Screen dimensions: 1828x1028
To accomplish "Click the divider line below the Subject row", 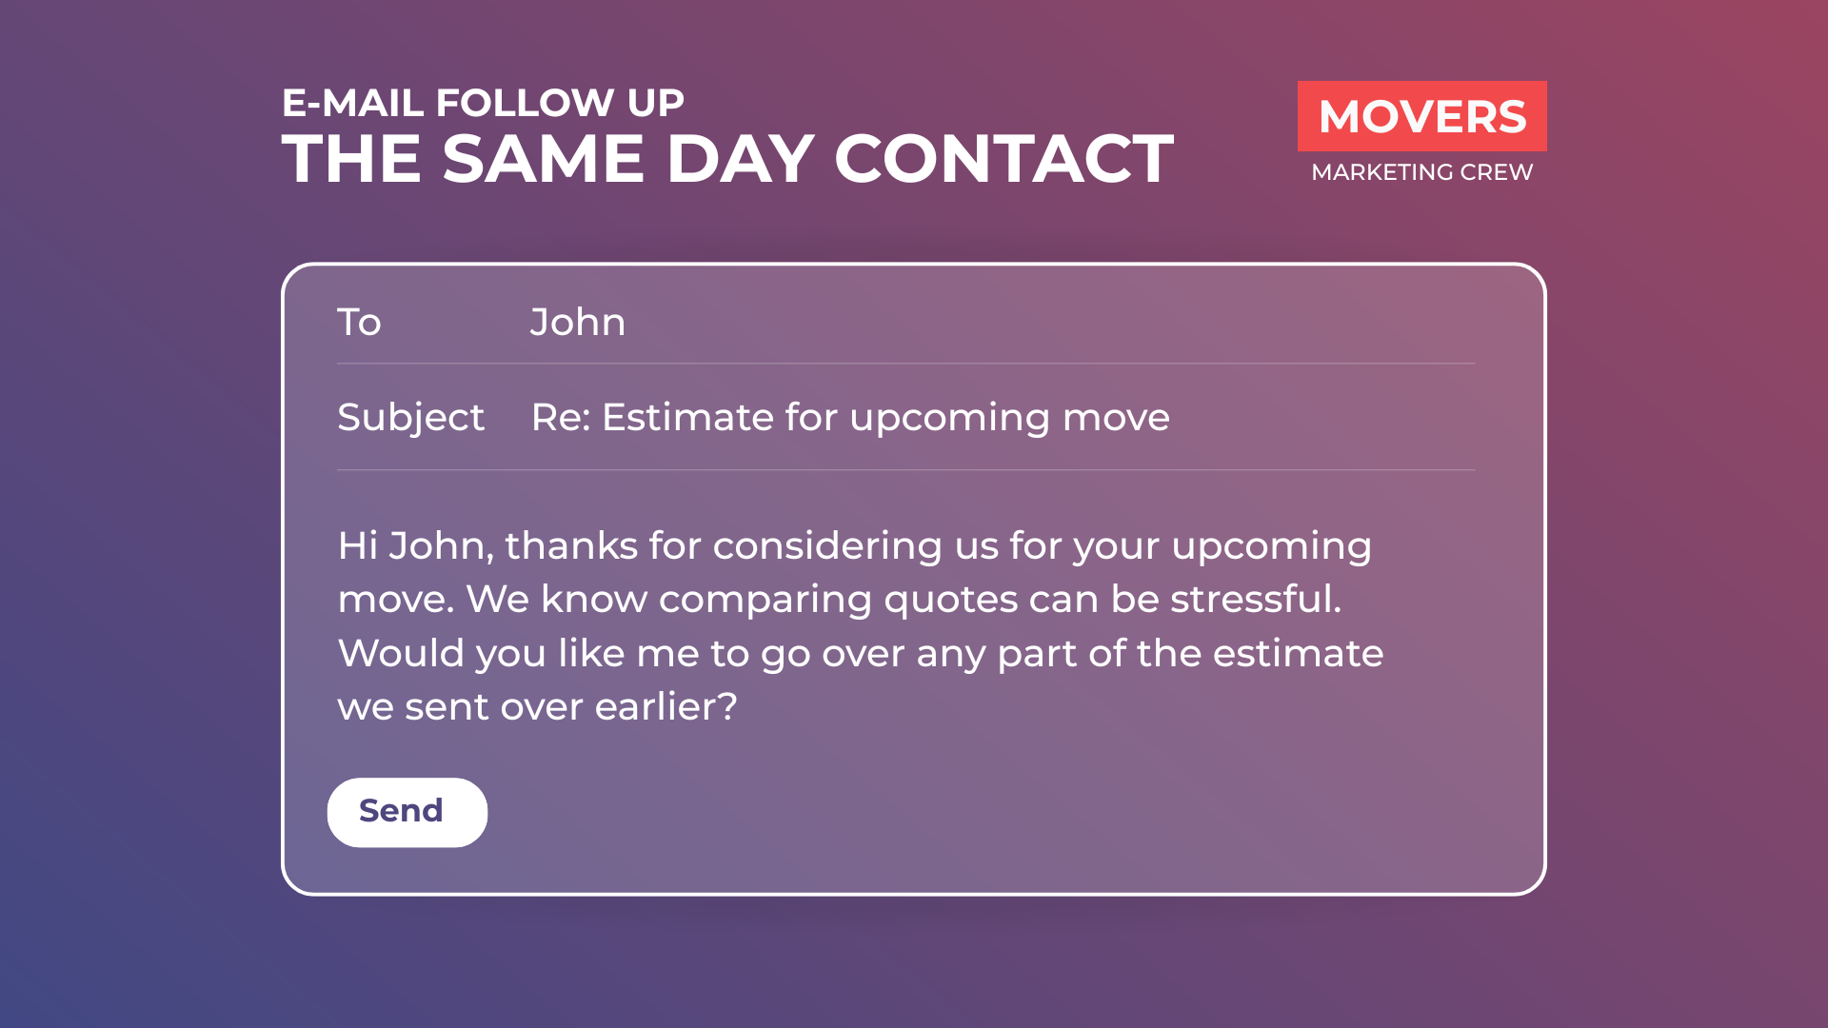I will [x=904, y=470].
